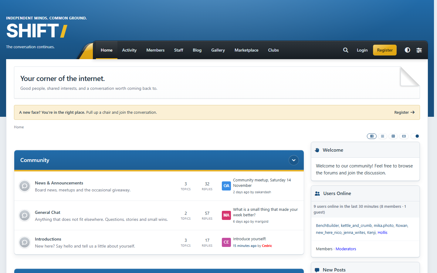
Task: Click the News & Announcements speech-bubble icon
Action: coord(25,186)
